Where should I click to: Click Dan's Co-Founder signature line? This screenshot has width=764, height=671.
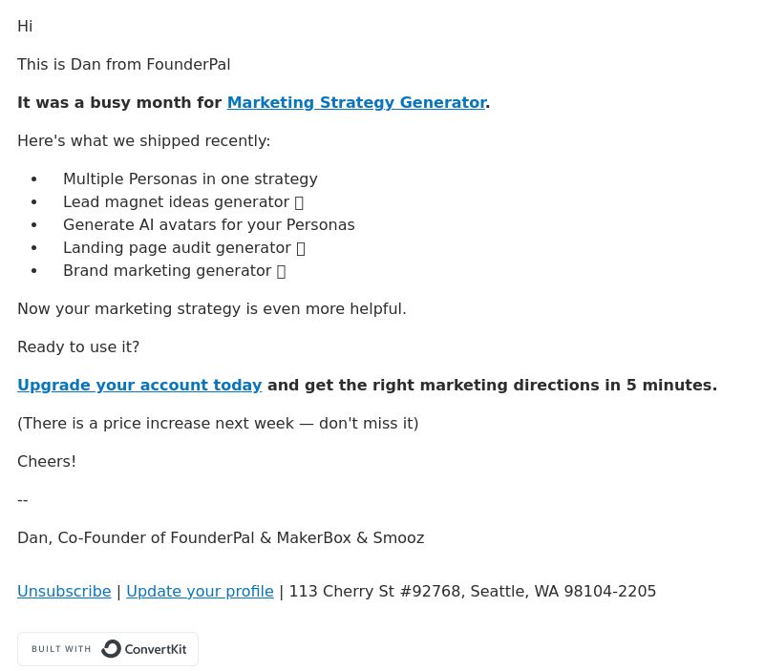(221, 538)
